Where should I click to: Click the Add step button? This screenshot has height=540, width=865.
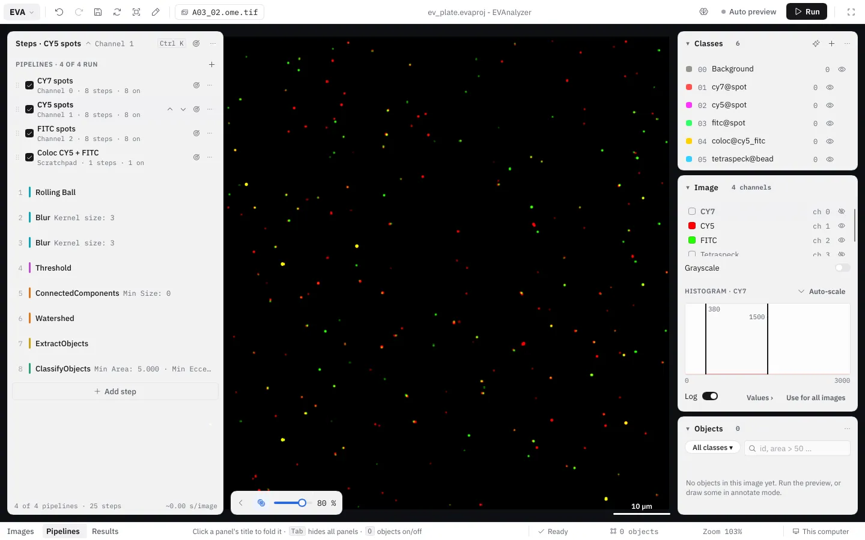115,391
